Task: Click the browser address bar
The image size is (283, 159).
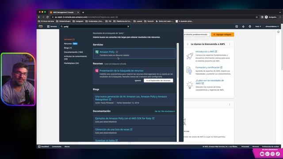Action: (x=153, y=17)
